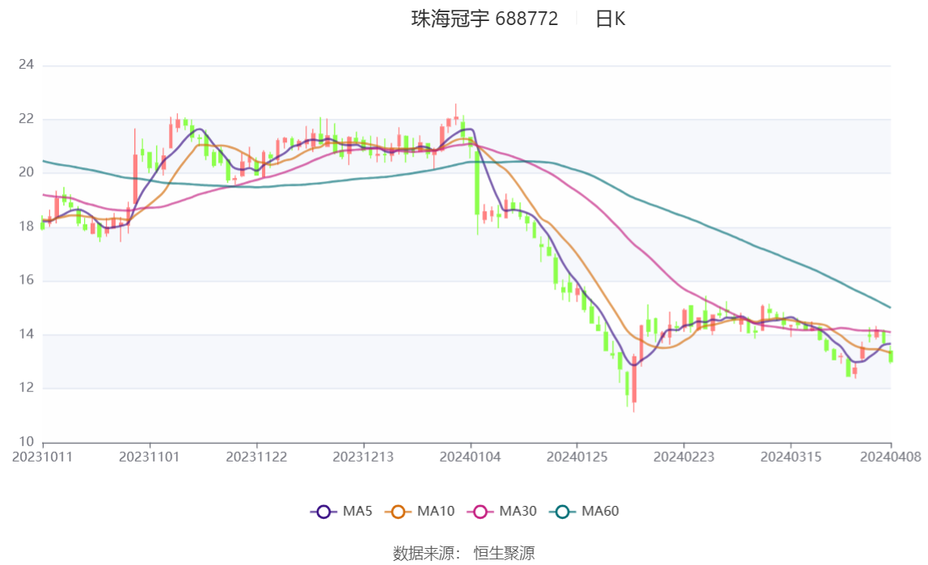Viewport: 928px width, 565px height.
Task: Choose the 20240315 date on the x-axis
Action: click(x=790, y=457)
